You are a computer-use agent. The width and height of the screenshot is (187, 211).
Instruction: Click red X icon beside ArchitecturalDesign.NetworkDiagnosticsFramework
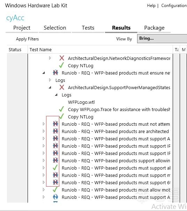coord(62,58)
